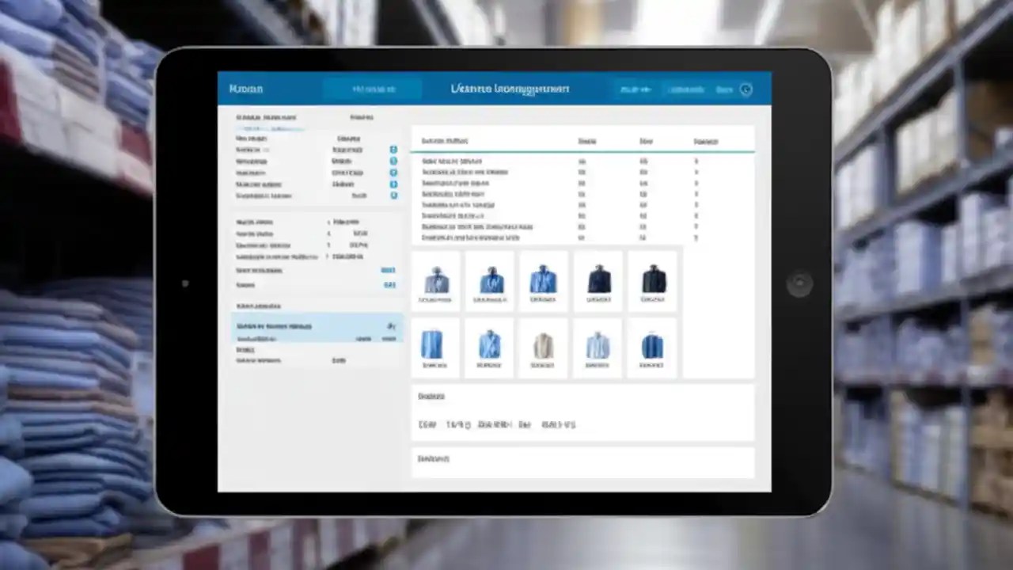Click the bottom blue info icon in the filter panel
1013x570 pixels.
coord(393,196)
